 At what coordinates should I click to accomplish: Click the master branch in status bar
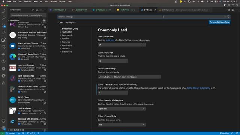coord(11,133)
